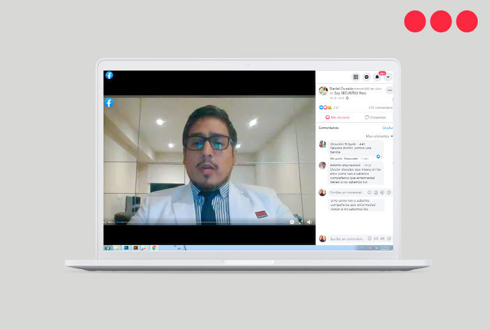Click the taskbar clock
Viewport: 490px width, 330px height.
coord(385,248)
